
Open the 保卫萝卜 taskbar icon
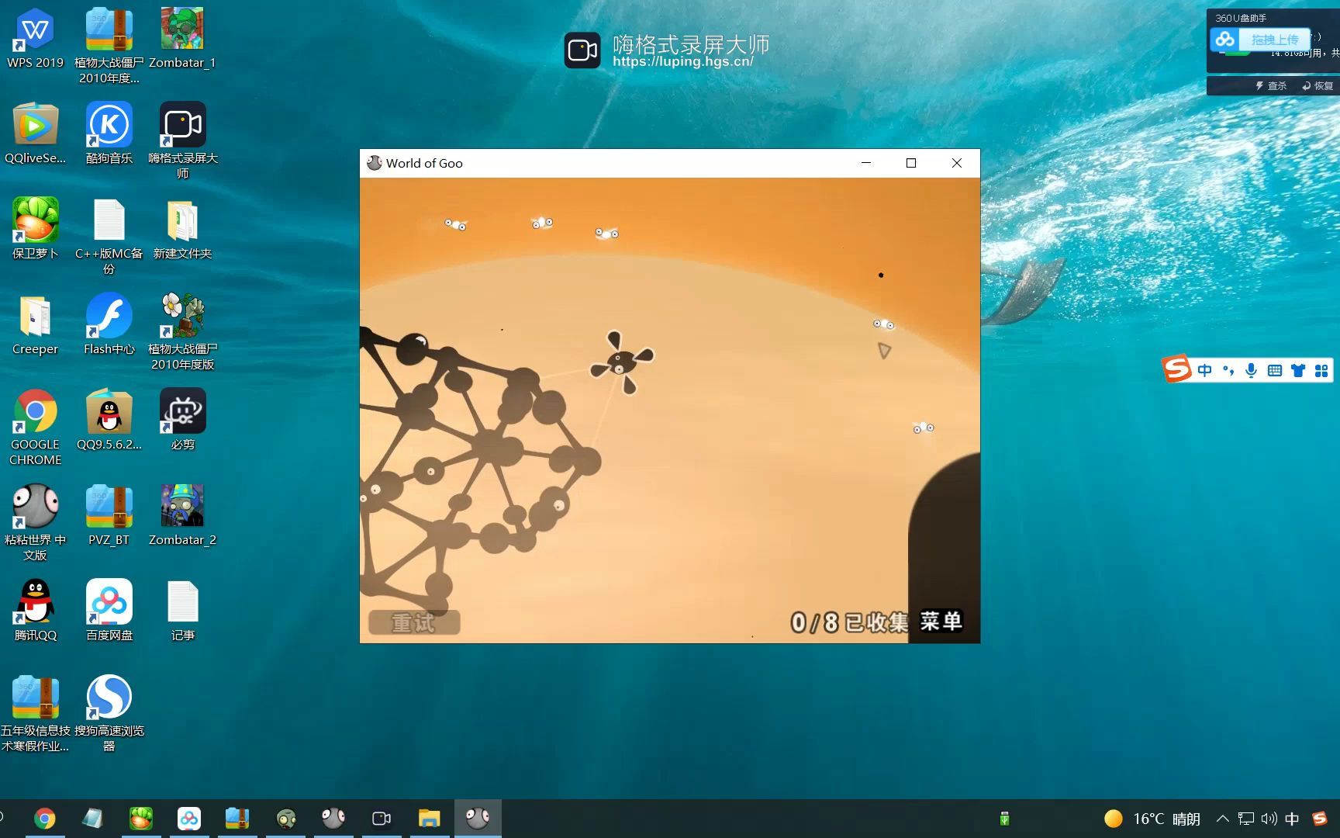[141, 819]
